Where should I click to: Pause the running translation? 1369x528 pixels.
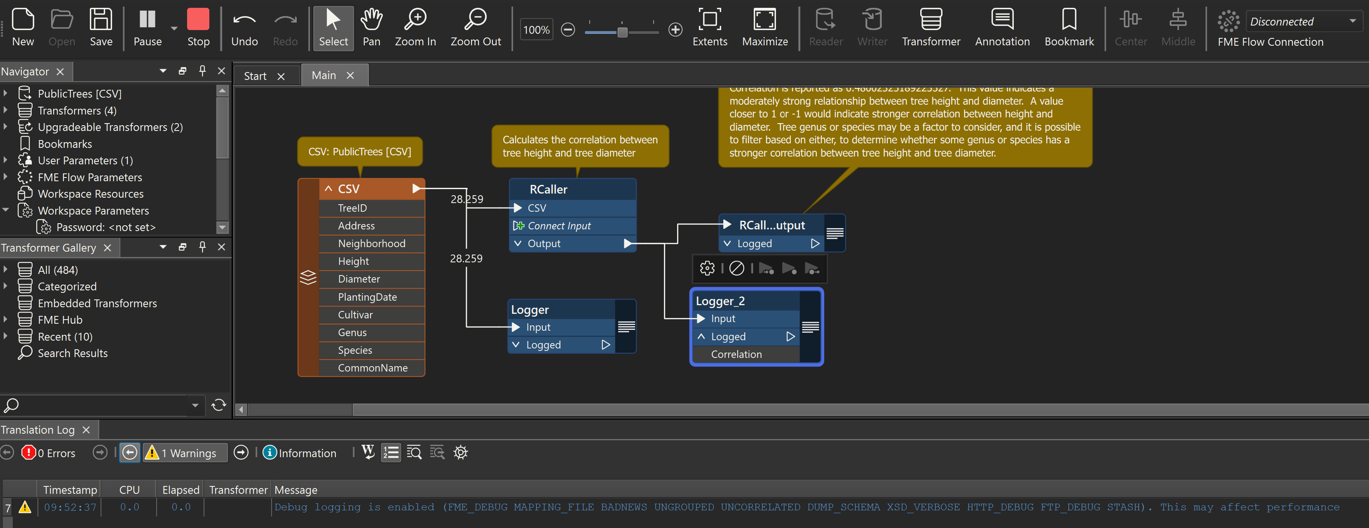[x=147, y=28]
